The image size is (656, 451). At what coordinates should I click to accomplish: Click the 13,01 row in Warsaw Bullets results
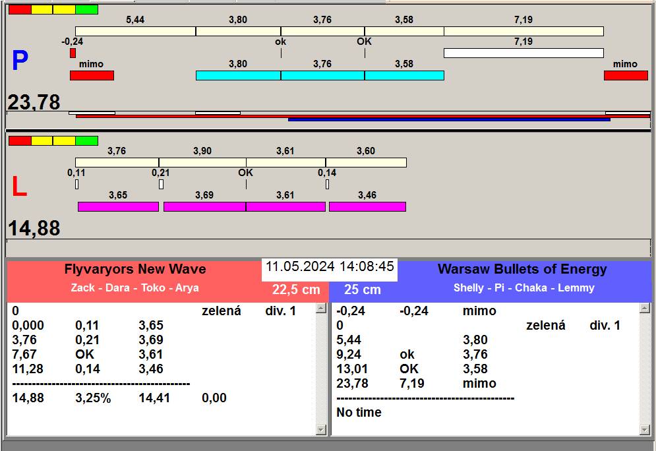(412, 369)
